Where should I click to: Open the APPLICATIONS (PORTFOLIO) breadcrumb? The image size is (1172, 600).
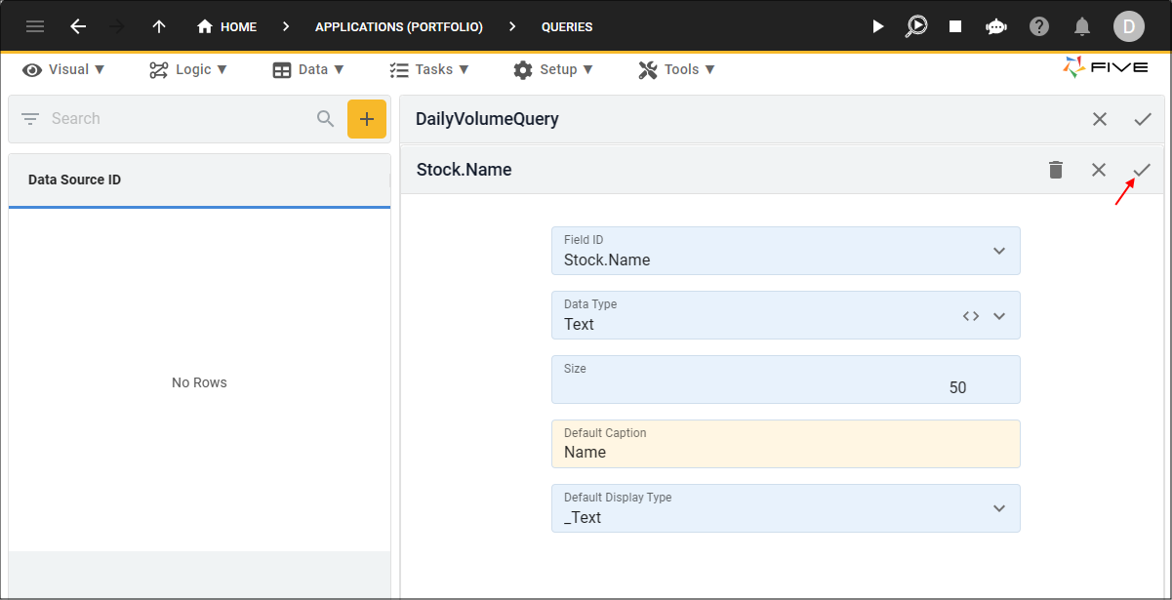[399, 26]
